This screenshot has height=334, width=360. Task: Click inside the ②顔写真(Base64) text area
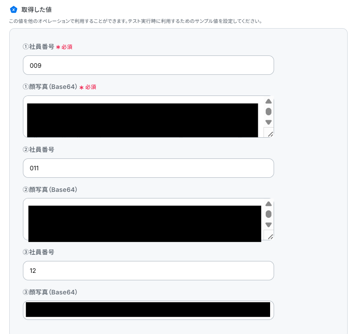(x=144, y=219)
